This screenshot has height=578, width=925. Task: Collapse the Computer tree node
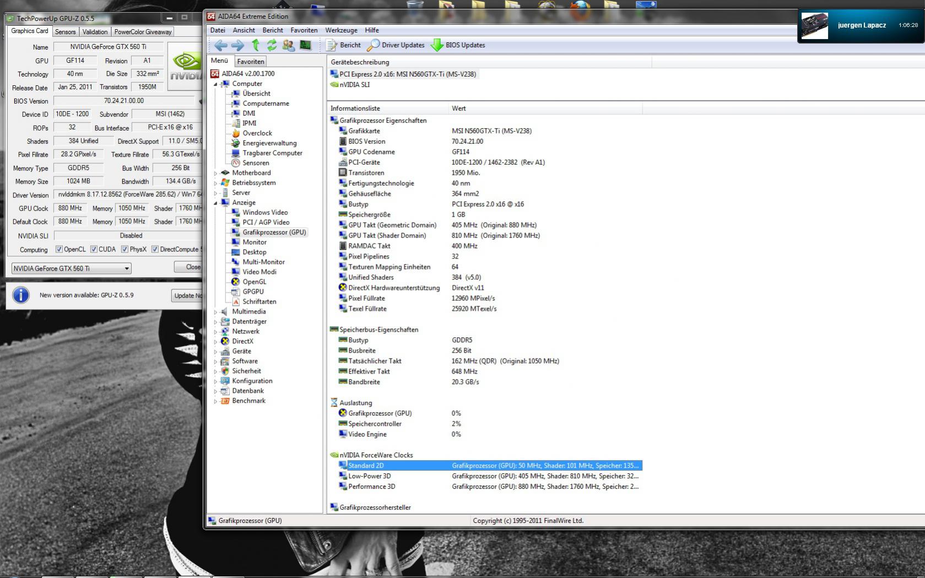tap(215, 84)
